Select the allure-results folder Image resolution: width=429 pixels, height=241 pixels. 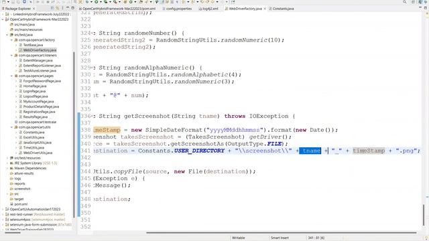click(x=21, y=173)
